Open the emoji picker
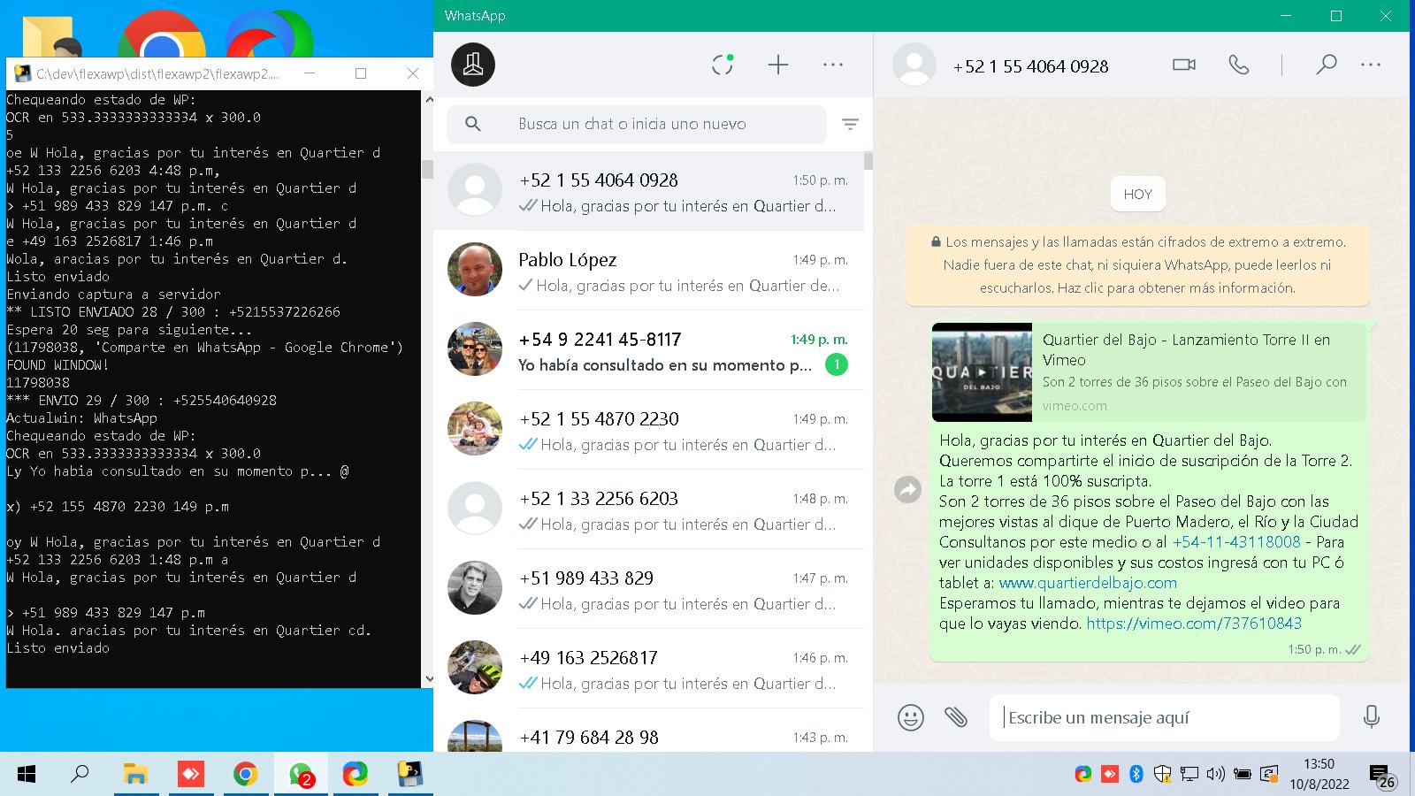 click(x=911, y=717)
